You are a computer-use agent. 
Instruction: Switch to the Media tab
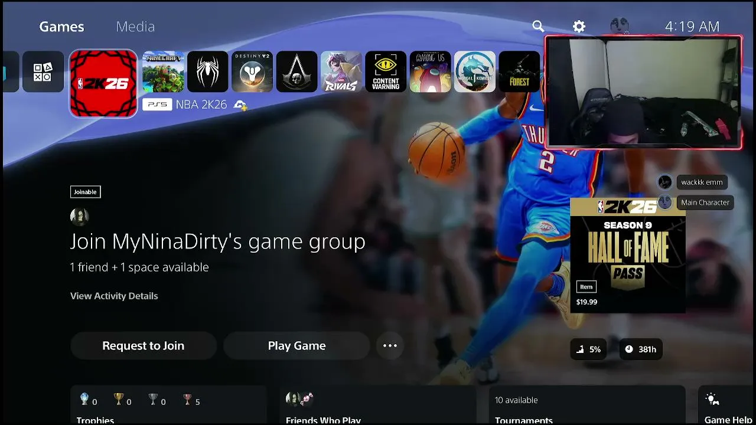point(135,27)
